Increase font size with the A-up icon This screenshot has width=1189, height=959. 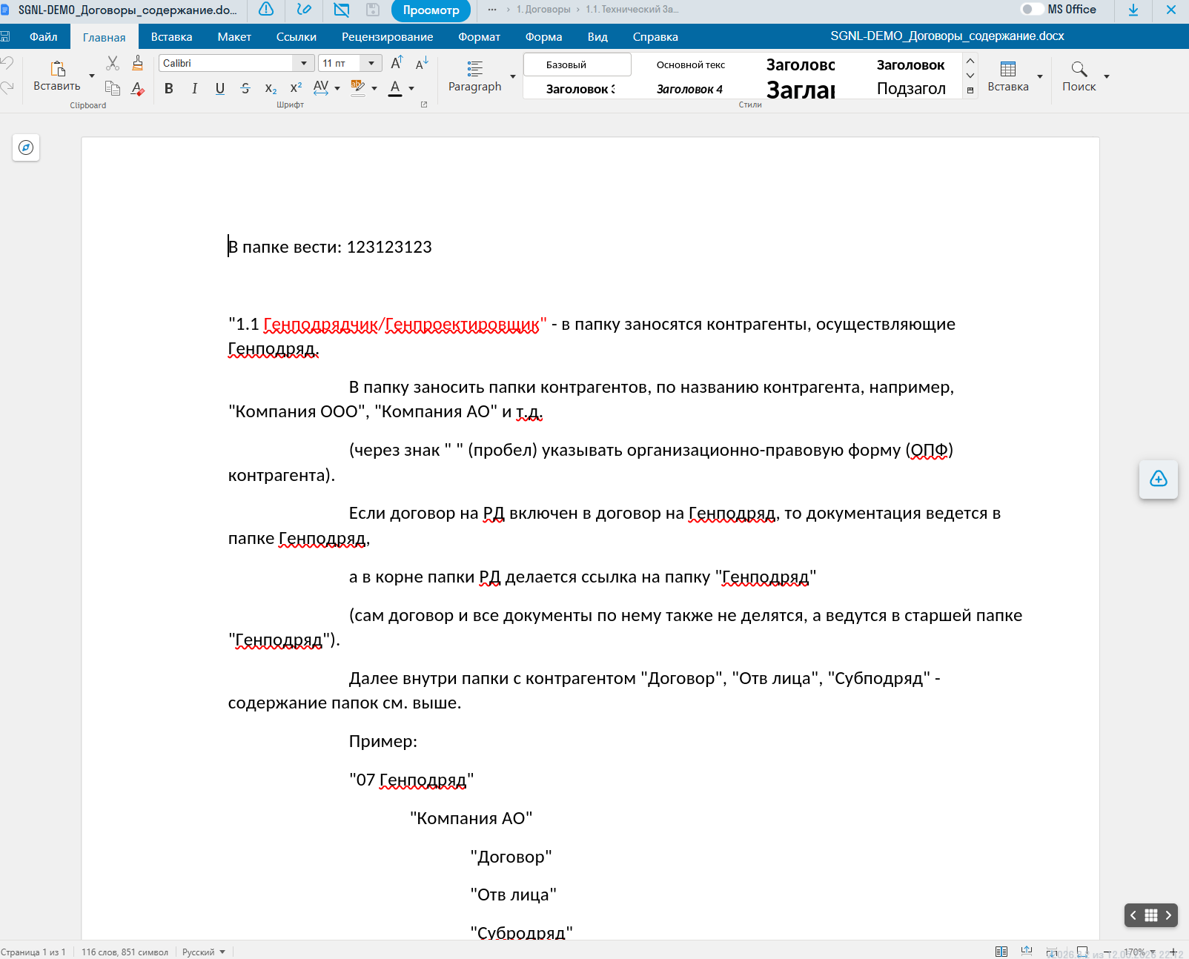point(397,63)
